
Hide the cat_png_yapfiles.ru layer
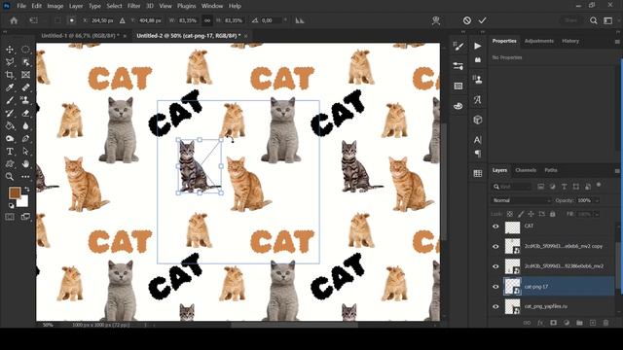(x=495, y=306)
